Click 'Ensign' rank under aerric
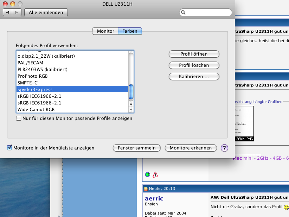Screen dimensions: 289x217 coord(151,204)
